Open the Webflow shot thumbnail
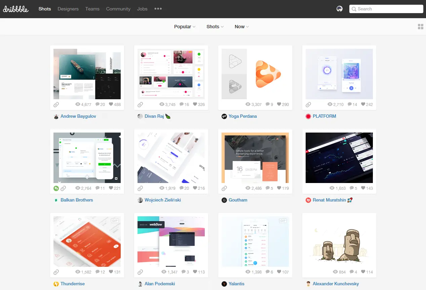Viewport: 426px width, 290px height. coord(171,242)
